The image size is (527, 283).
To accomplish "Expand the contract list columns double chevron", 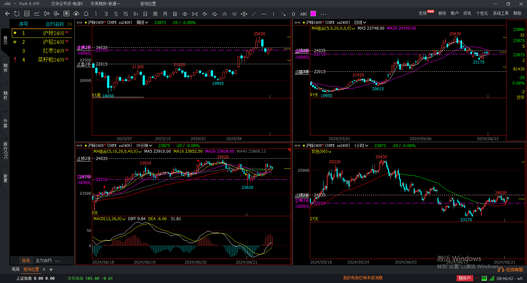I will click(x=69, y=24).
